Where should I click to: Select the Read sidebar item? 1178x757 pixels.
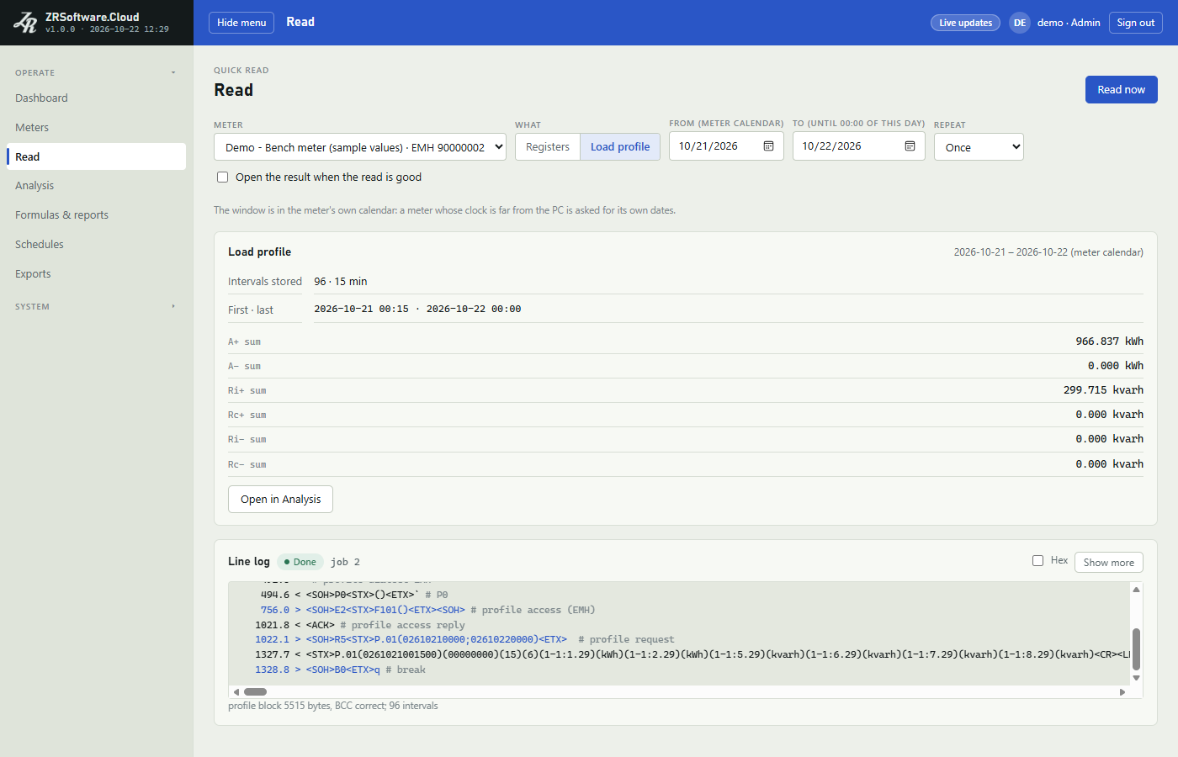[x=96, y=156]
